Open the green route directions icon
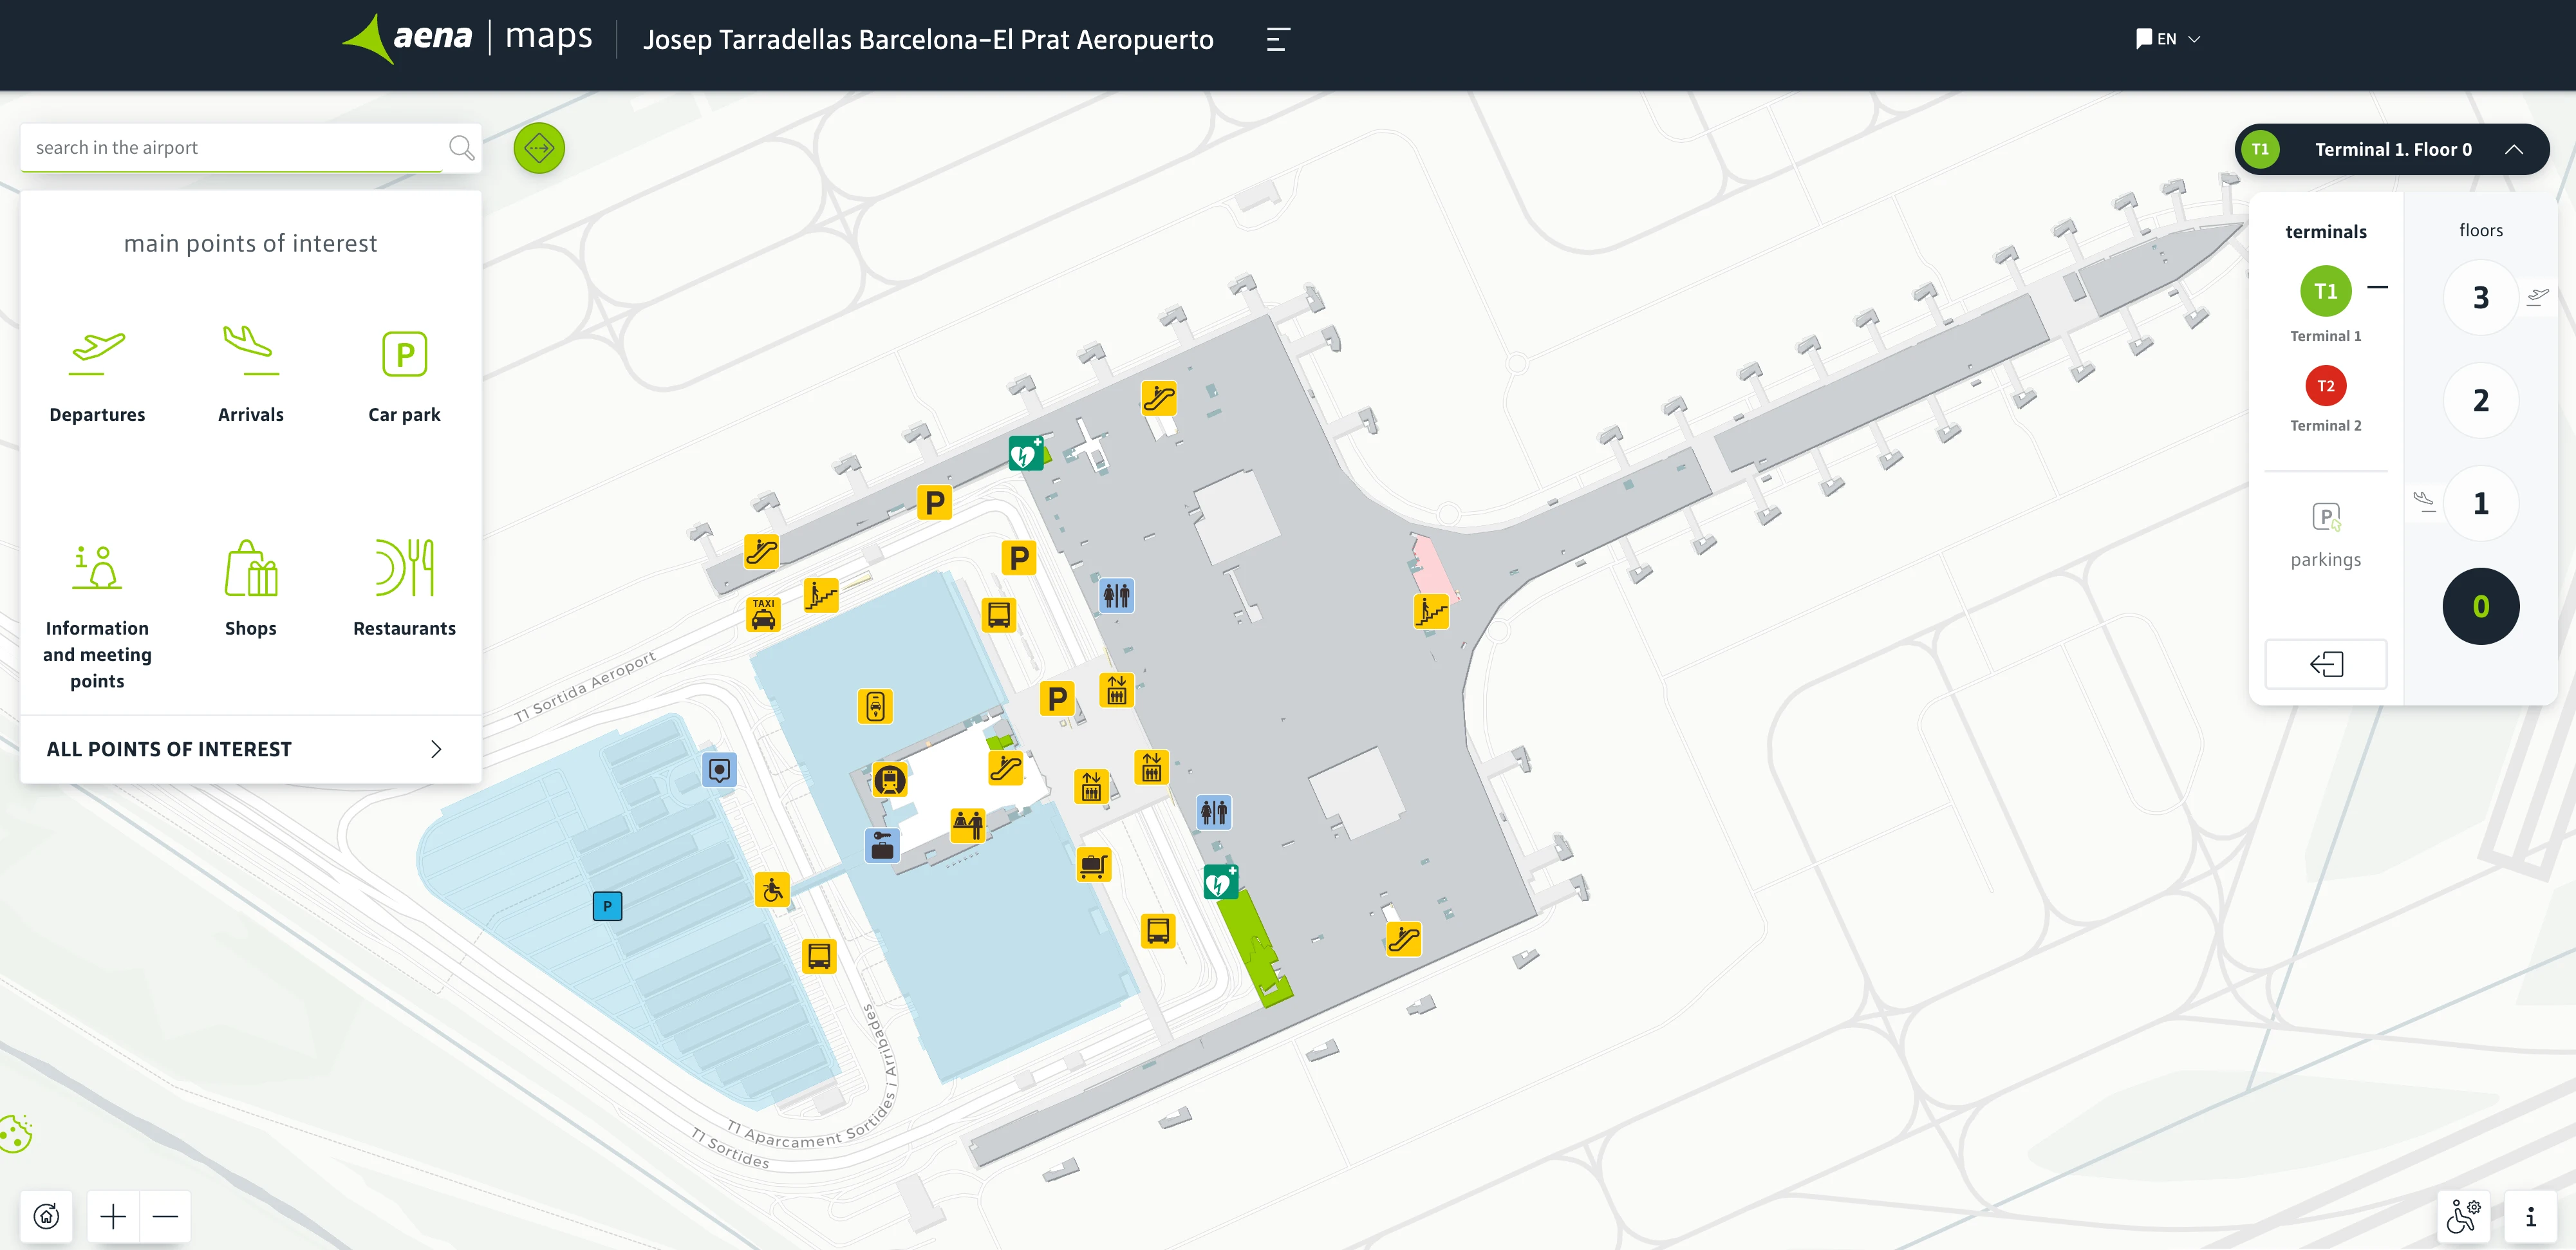Viewport: 2576px width, 1250px height. point(539,149)
